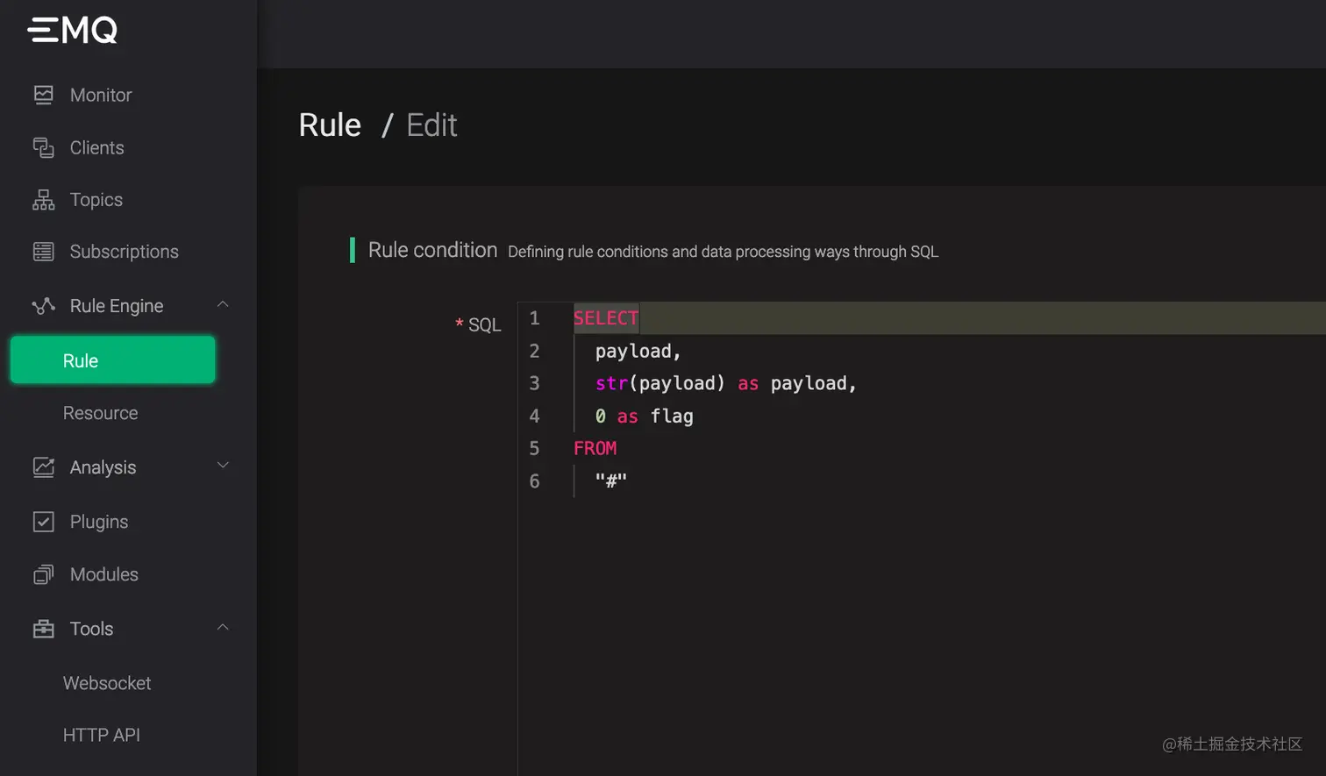Screen dimensions: 1326x776
Task: Click the Tools menu label
Action: click(91, 629)
